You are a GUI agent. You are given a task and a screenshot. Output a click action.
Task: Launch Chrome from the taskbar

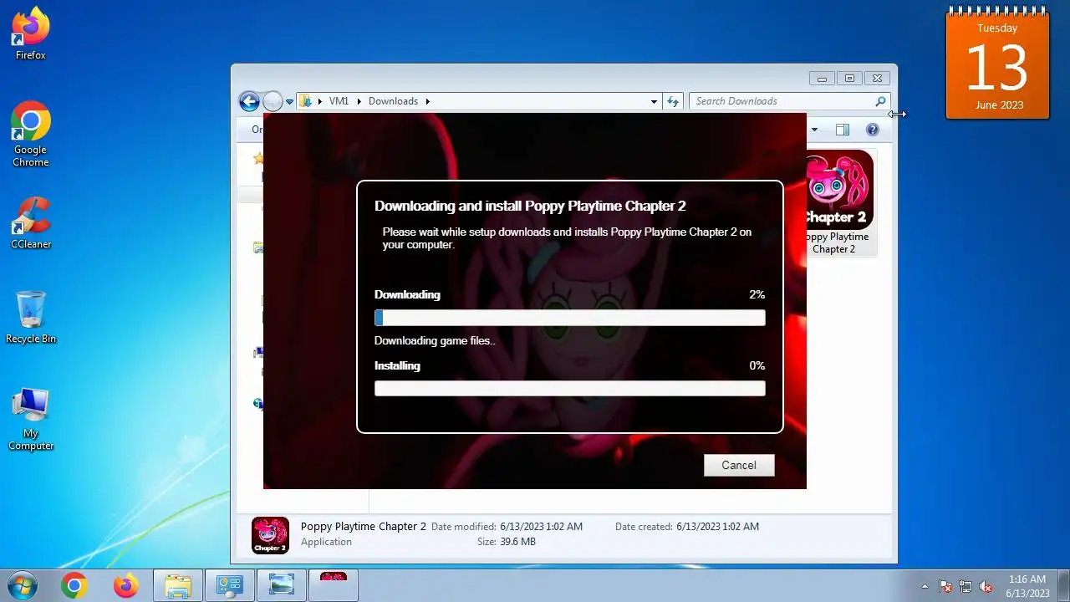coord(74,586)
